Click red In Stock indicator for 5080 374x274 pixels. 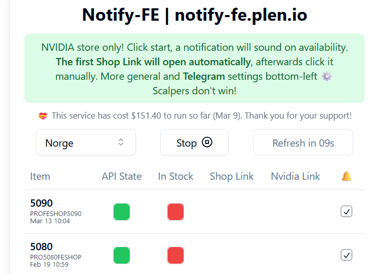[175, 255]
